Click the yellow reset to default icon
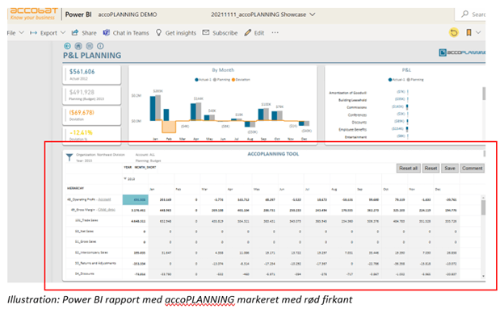504x309 pixels. click(x=454, y=32)
